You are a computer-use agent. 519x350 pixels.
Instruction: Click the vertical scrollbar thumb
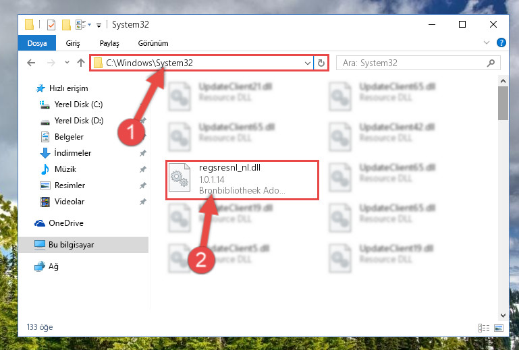[x=503, y=103]
